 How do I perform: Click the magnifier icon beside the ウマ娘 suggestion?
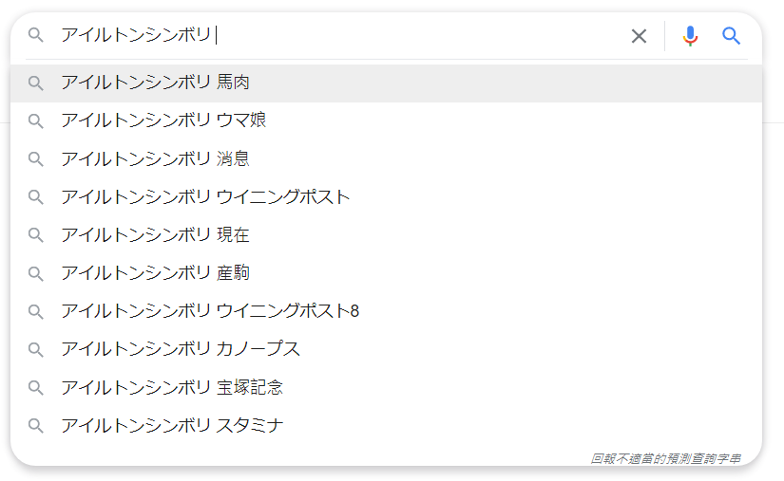coord(35,120)
